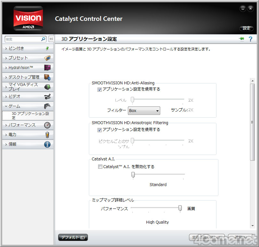Click the video camera icon
259x247 pixels.
tap(47, 97)
